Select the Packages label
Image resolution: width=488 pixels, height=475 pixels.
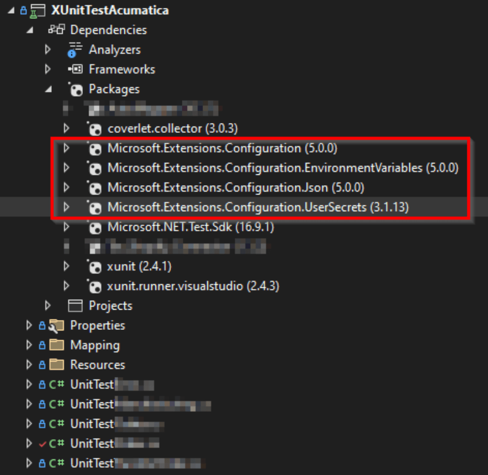click(114, 90)
